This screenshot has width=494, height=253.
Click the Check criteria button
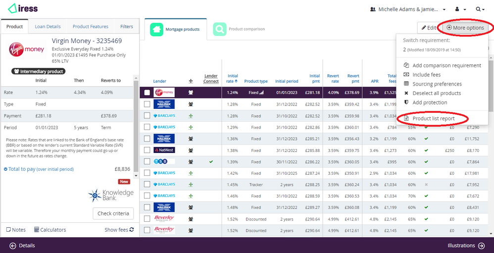click(113, 213)
